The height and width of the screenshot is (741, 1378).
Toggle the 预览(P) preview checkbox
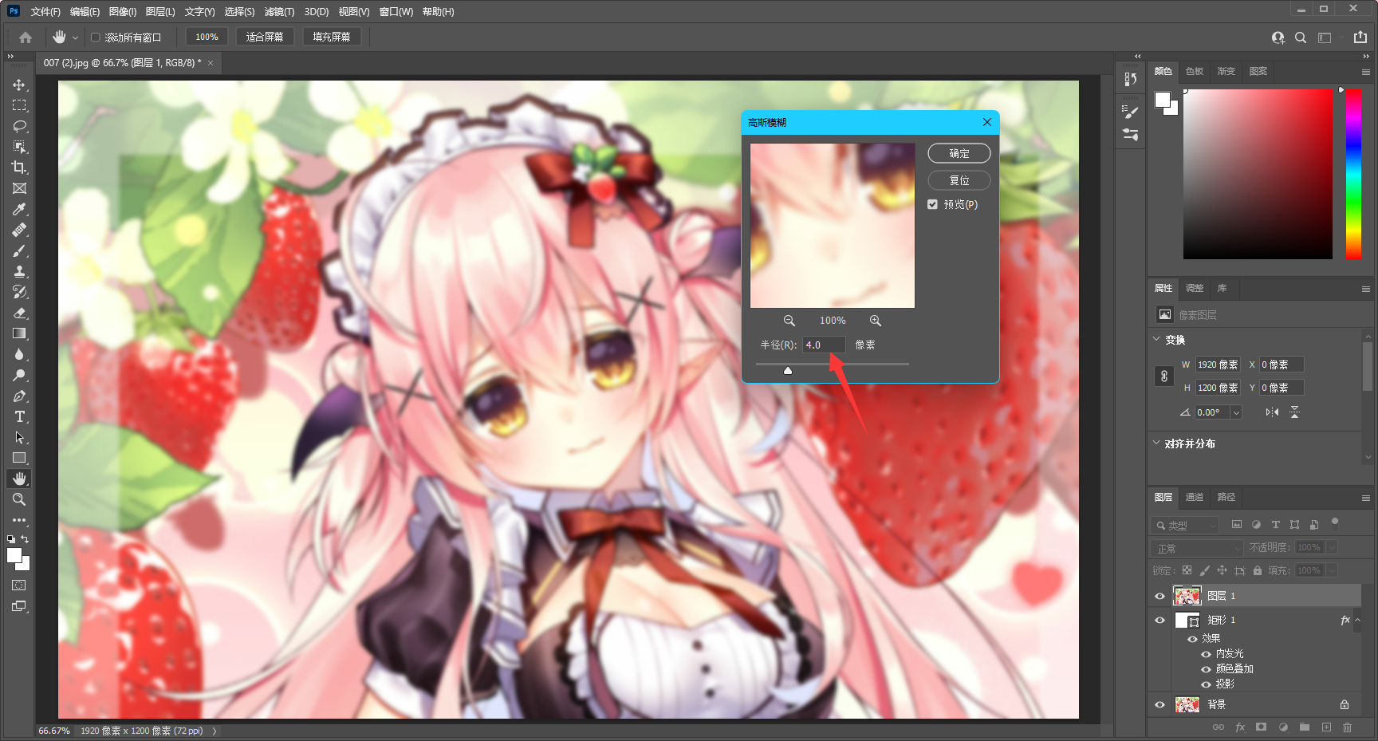[x=932, y=204]
